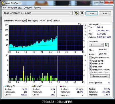Click the upper PI errors graph

click(46, 38)
